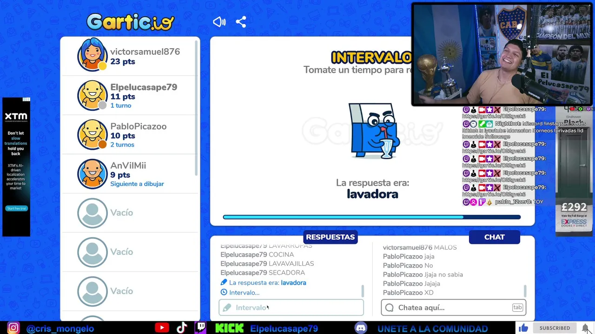595x334 pixels.
Task: Click the Elpelucasape79 name in player list
Action: 144,87
